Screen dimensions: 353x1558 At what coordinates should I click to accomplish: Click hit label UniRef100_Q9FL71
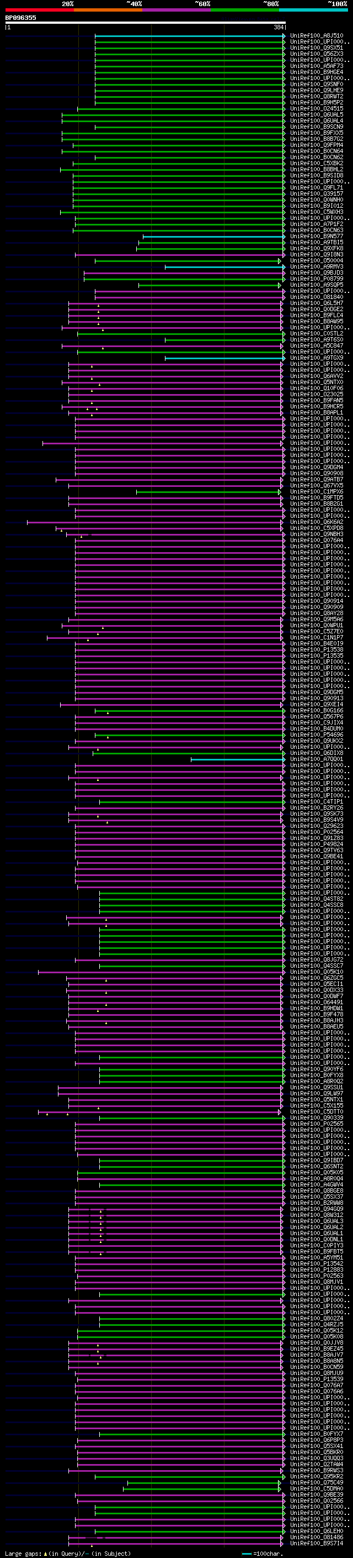click(x=316, y=187)
